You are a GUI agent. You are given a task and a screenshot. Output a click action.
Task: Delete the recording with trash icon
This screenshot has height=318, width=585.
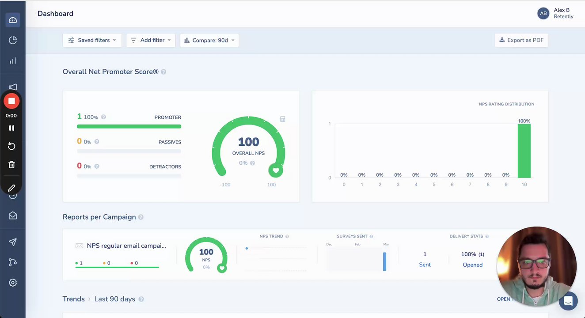coord(11,165)
